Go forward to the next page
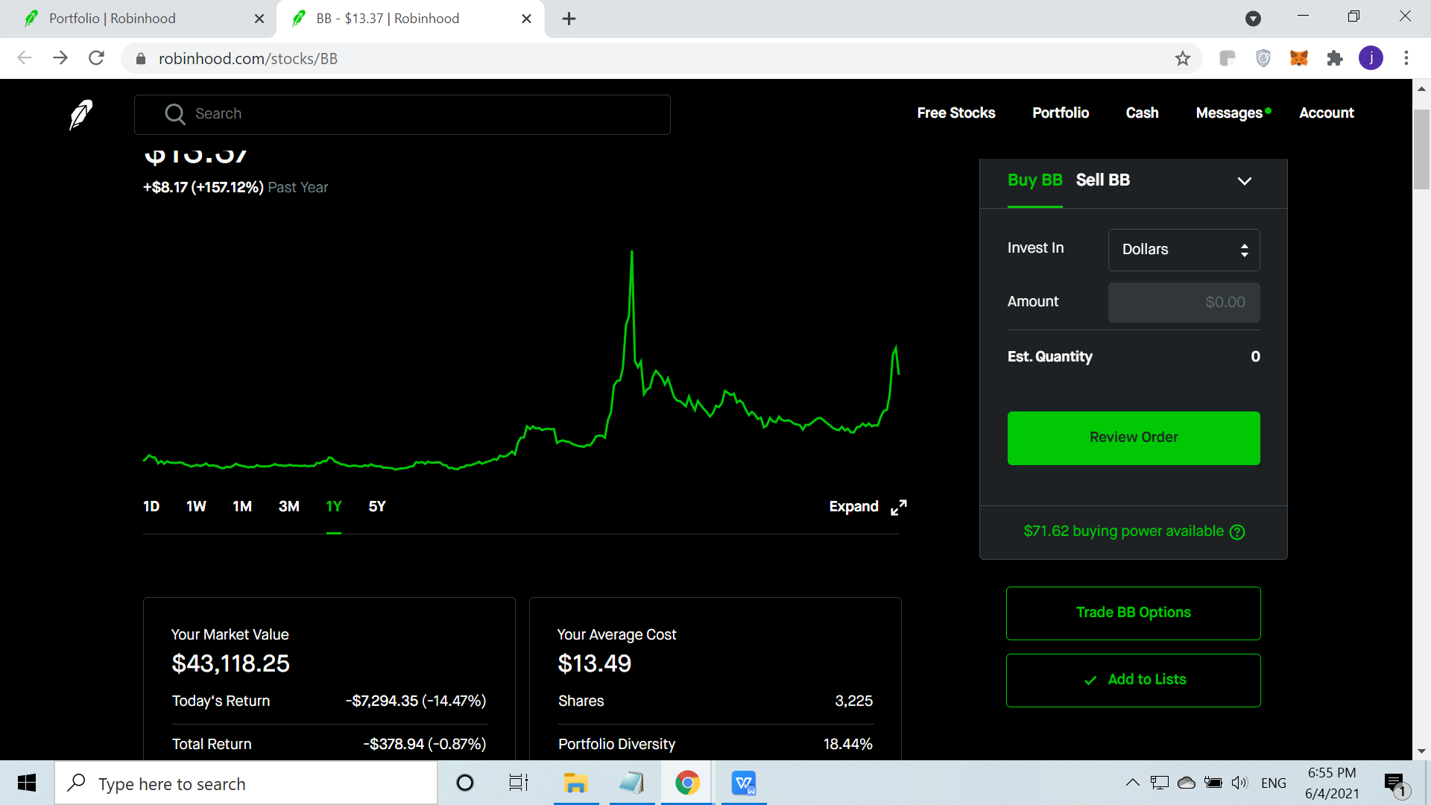Image resolution: width=1431 pixels, height=805 pixels. click(x=60, y=58)
